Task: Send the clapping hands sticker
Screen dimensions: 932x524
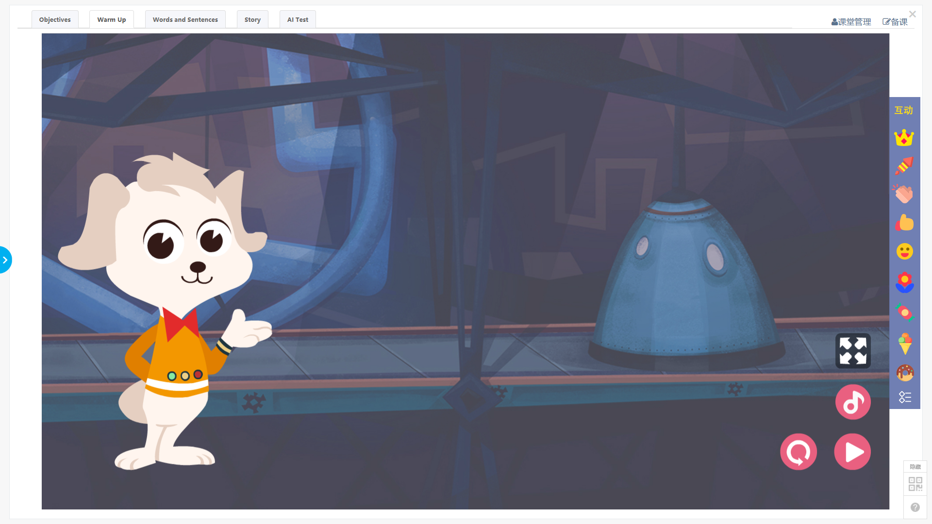Action: pyautogui.click(x=904, y=194)
